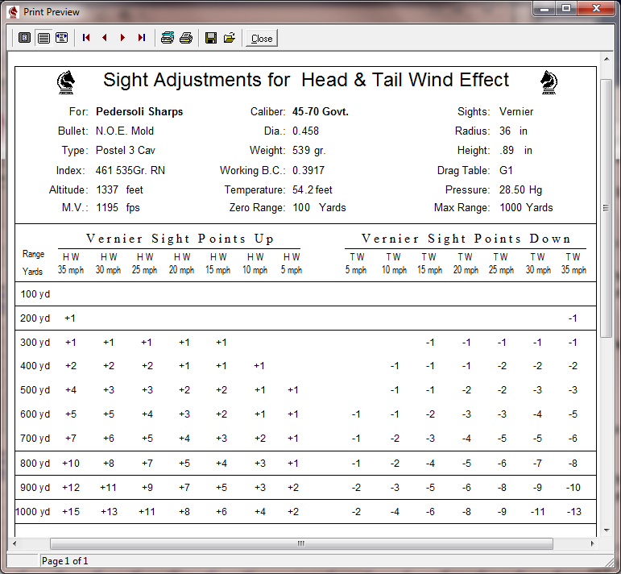Click the left knight logo on report
The image size is (621, 574).
click(66, 82)
